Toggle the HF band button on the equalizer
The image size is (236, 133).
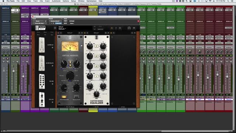tap(97, 46)
